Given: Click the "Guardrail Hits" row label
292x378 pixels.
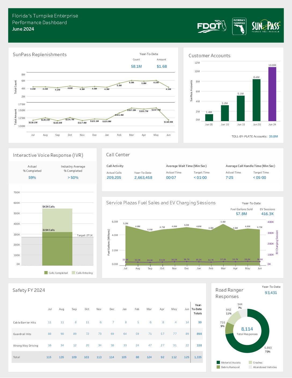Looking at the screenshot, I should pos(22,334).
